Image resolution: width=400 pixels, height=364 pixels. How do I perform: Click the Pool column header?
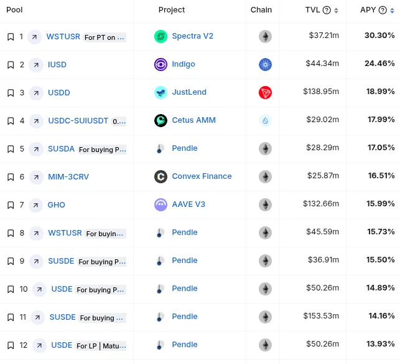coord(14,10)
